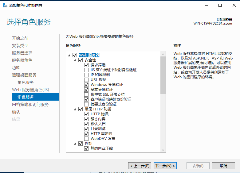Uncheck 基本身份验证 checkbox
The height and width of the screenshot is (173, 240).
86,89
